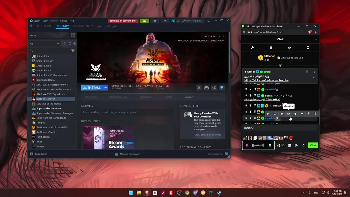350x197 pixels.
Task: Show hidden system tray icons
Action: tap(304, 193)
